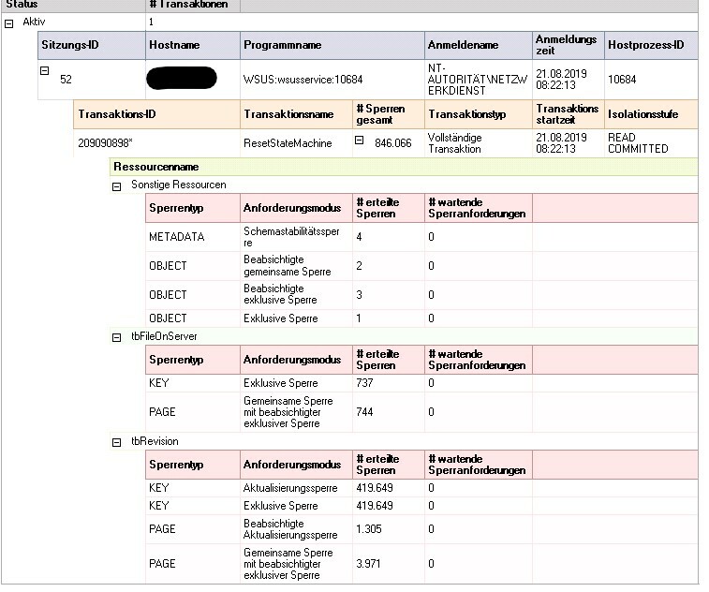Collapse session 52 row
Screen dimensions: 709x592
(44, 70)
